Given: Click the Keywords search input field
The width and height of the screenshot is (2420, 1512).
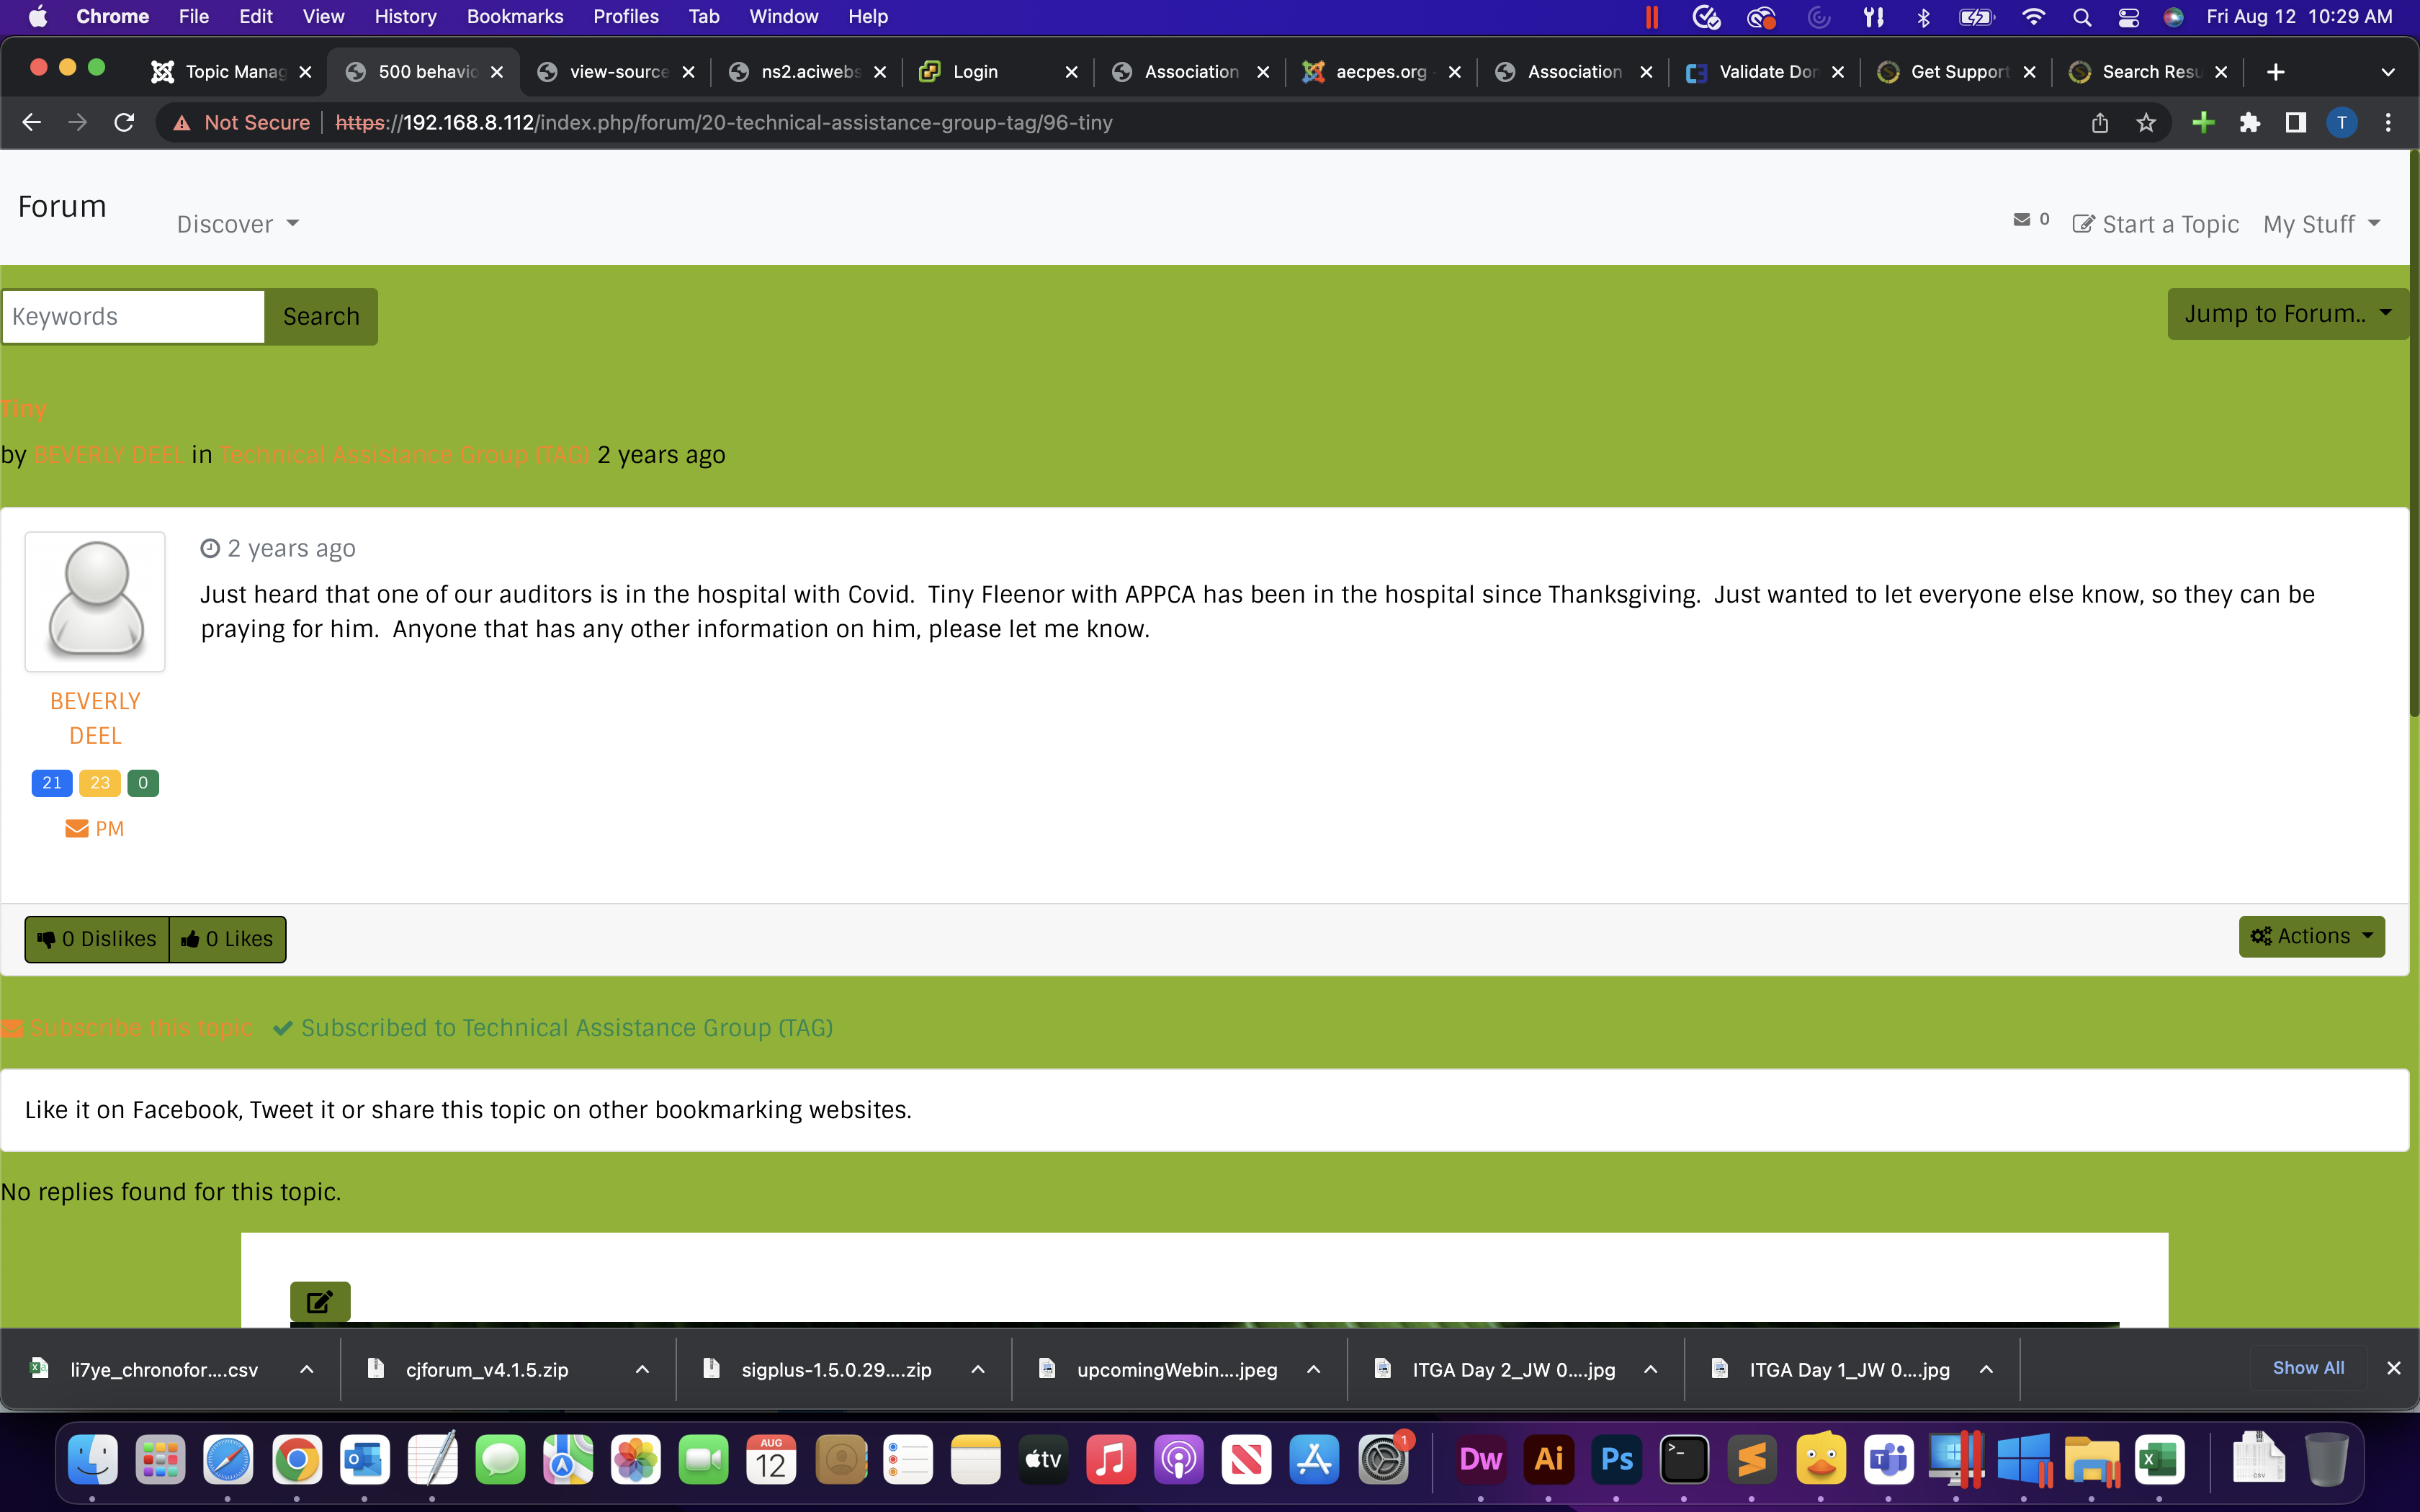Looking at the screenshot, I should pos(133,316).
